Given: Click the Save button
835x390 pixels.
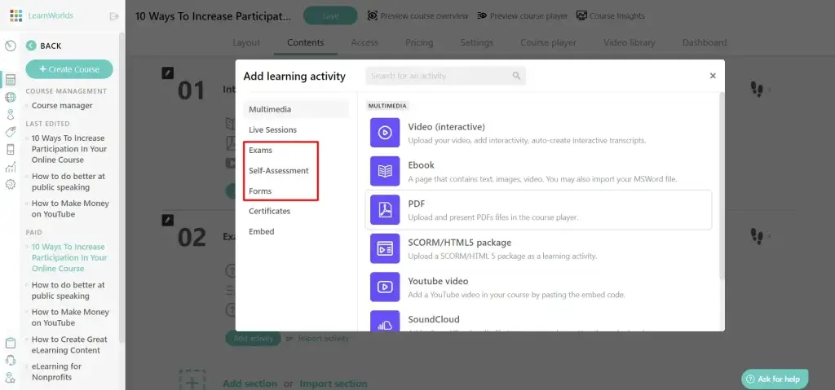Looking at the screenshot, I should [x=330, y=16].
